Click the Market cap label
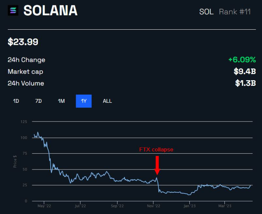The height and width of the screenshot is (214, 262). (x=26, y=72)
